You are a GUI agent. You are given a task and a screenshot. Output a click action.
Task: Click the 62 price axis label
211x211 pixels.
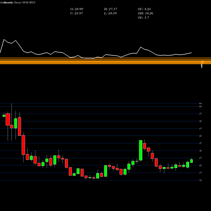(x=200, y=106)
